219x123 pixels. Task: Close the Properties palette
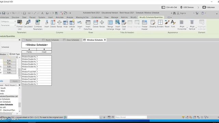(x=20, y=40)
